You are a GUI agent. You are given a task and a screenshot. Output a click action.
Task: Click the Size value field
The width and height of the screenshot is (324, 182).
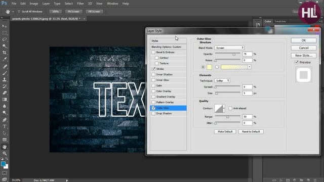point(248,93)
